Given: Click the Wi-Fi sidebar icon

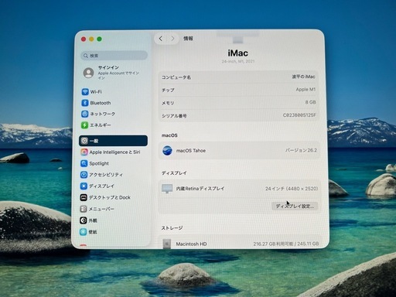Looking at the screenshot, I should (85, 92).
